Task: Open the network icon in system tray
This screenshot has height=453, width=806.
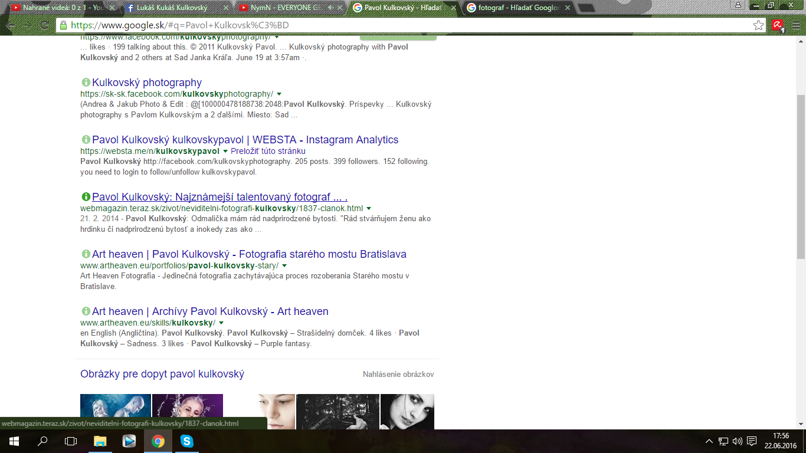Action: (723, 441)
